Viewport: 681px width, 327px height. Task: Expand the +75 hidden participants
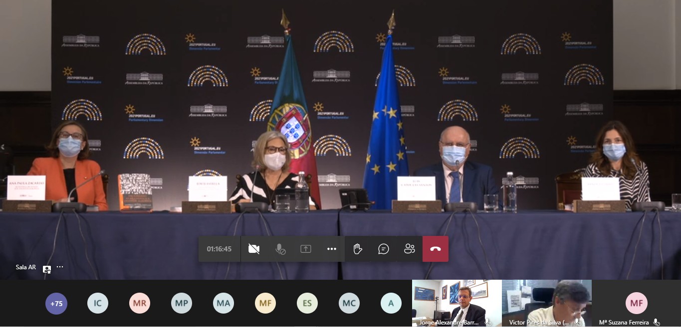coord(56,303)
